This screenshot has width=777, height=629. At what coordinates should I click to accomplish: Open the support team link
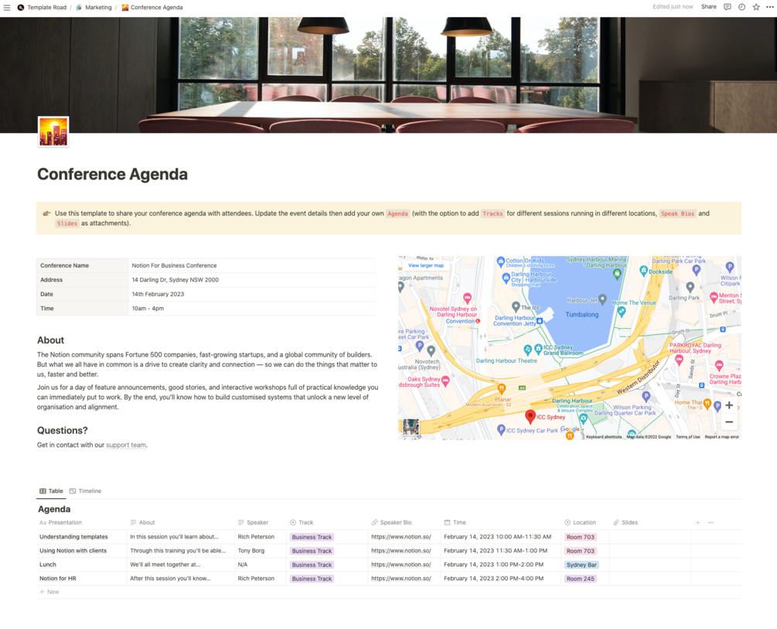(126, 445)
